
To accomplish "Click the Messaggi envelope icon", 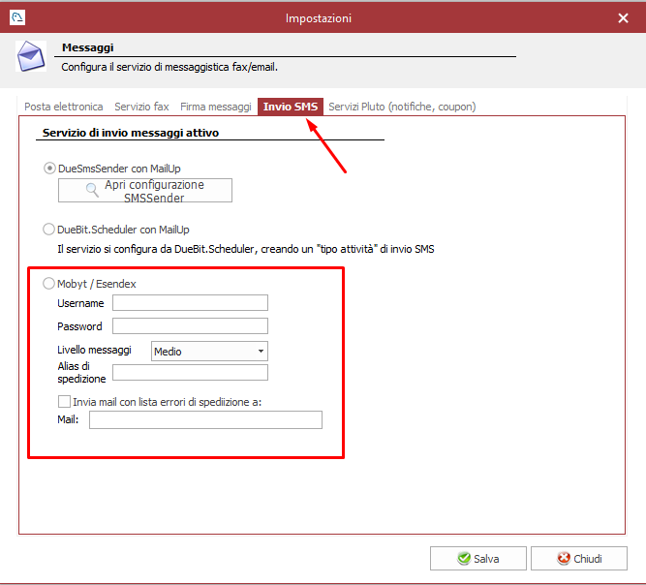I will (x=31, y=56).
